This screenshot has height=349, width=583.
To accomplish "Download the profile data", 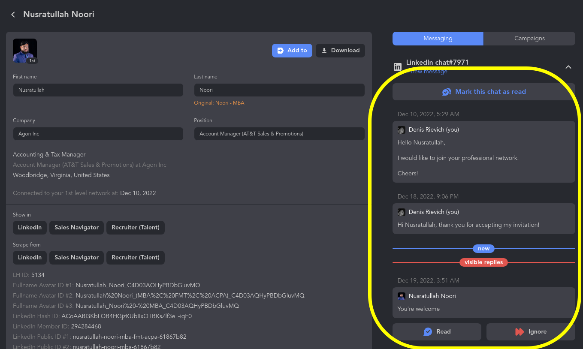I will pos(341,51).
